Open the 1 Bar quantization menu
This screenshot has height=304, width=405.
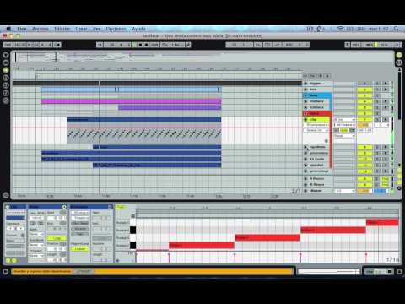click(x=177, y=45)
